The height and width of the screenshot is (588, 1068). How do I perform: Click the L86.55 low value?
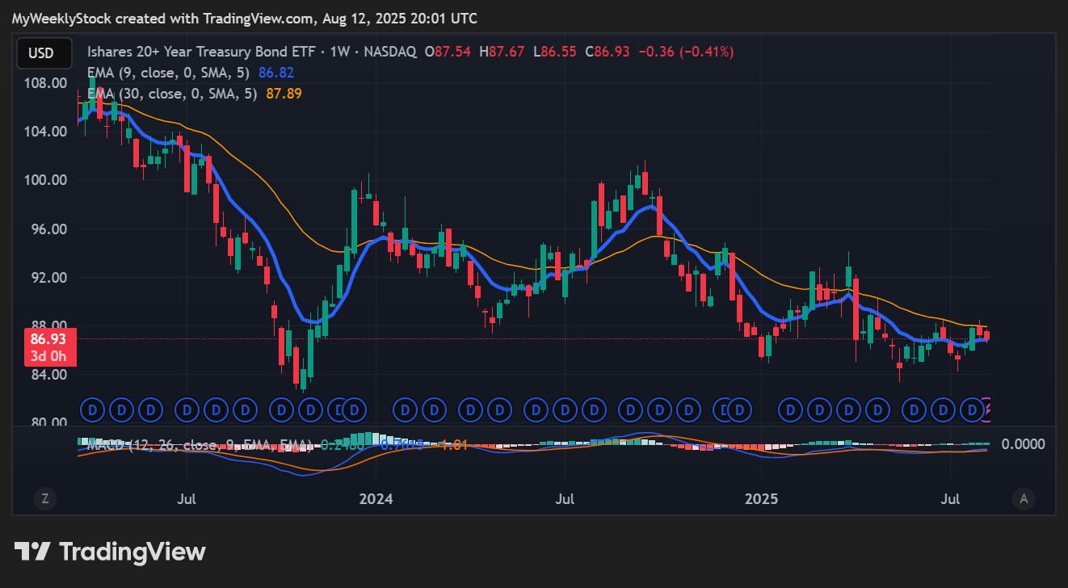click(555, 52)
